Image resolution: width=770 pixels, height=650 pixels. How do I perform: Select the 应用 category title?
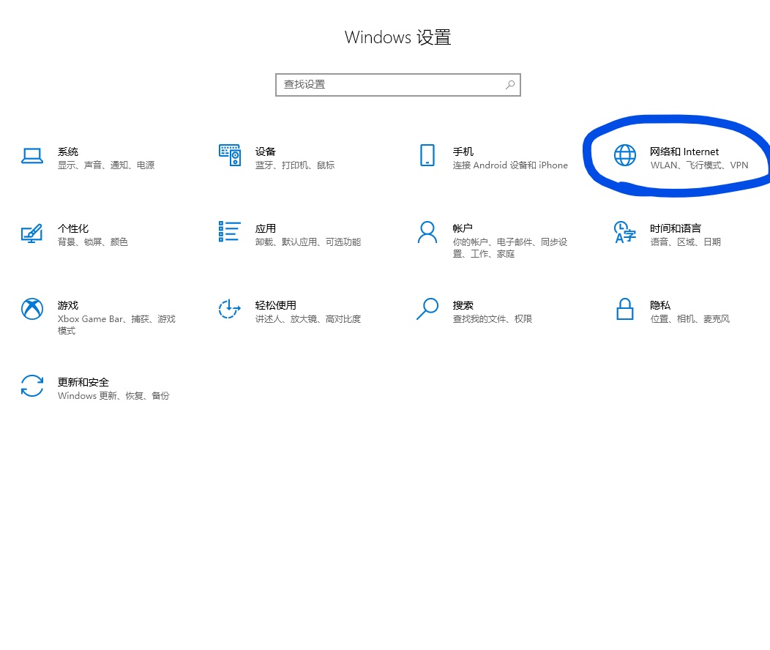point(265,229)
